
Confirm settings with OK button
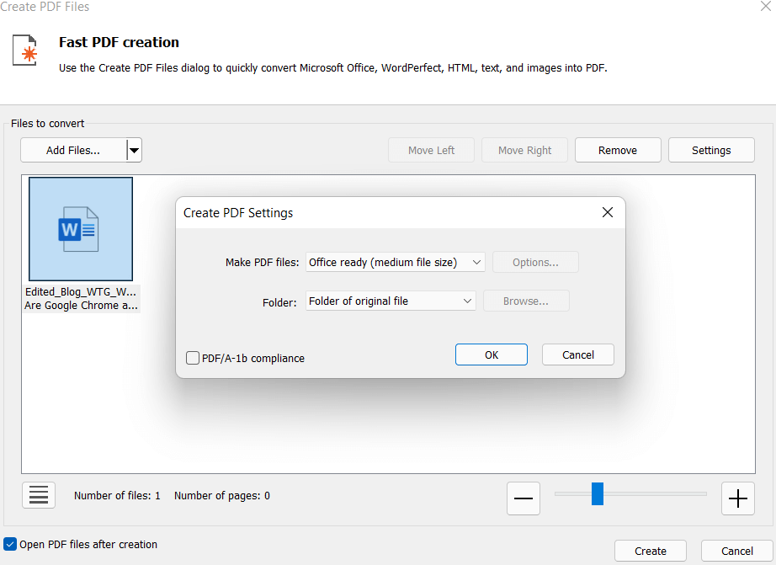tap(491, 354)
